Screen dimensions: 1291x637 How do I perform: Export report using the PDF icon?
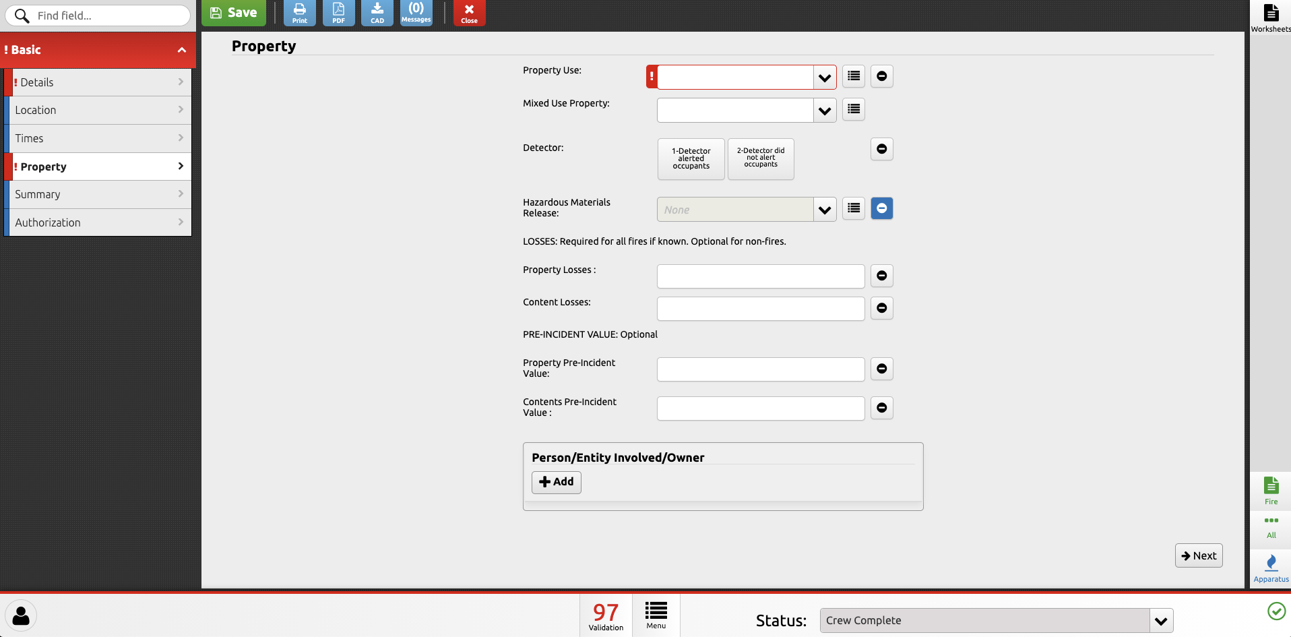338,13
